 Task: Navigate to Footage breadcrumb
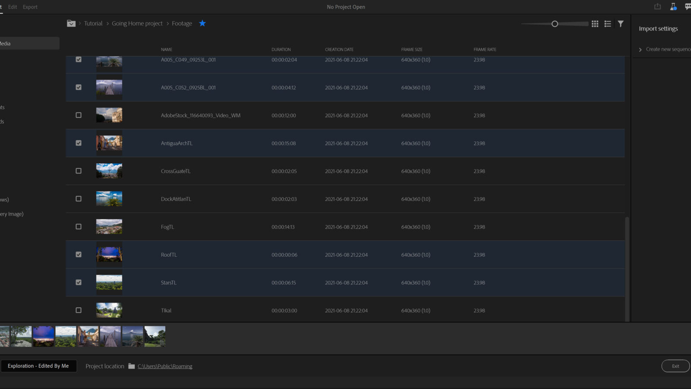182,23
